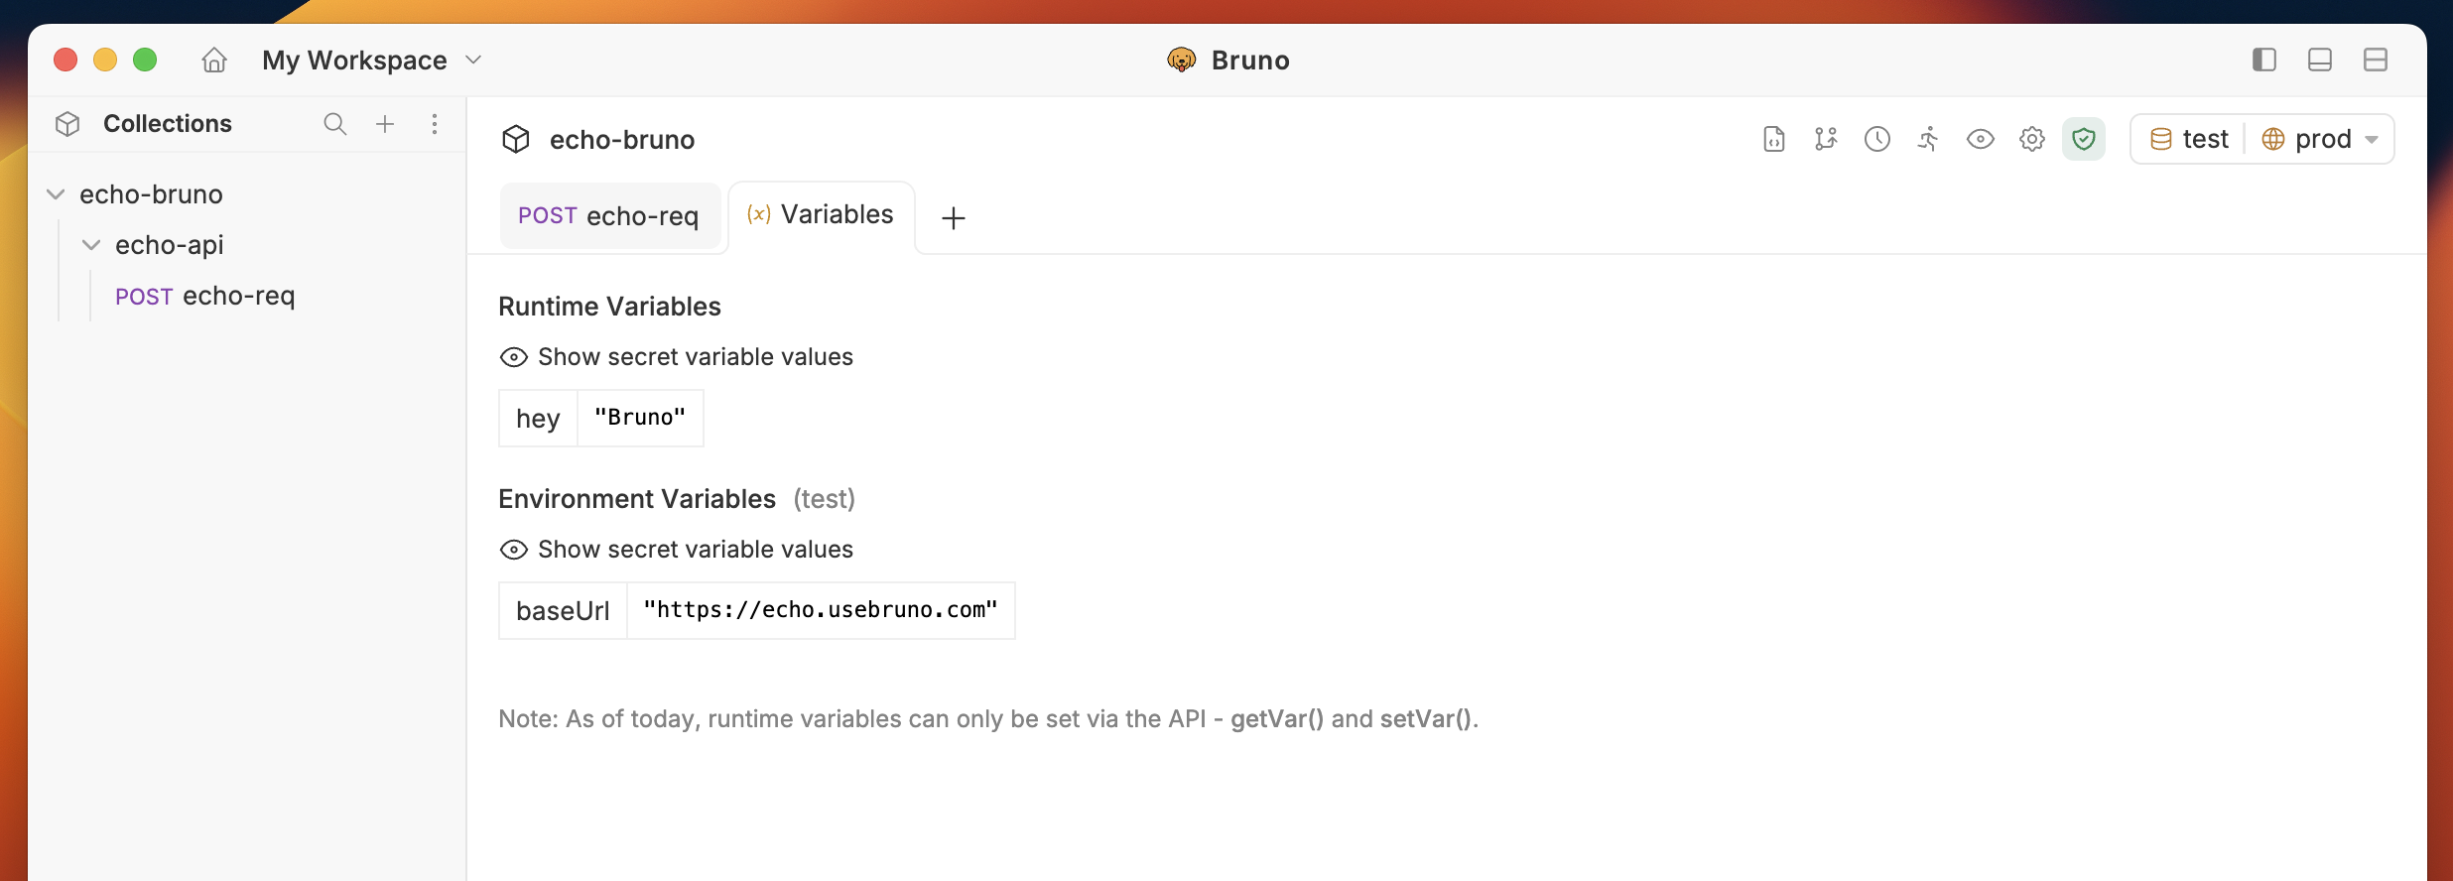Open the timeline clock icon
Screen dimensions: 2453x881
1877,139
